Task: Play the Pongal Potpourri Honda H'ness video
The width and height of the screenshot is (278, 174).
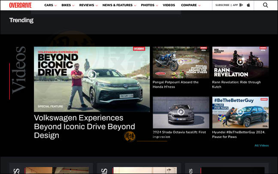Action: click(181, 62)
